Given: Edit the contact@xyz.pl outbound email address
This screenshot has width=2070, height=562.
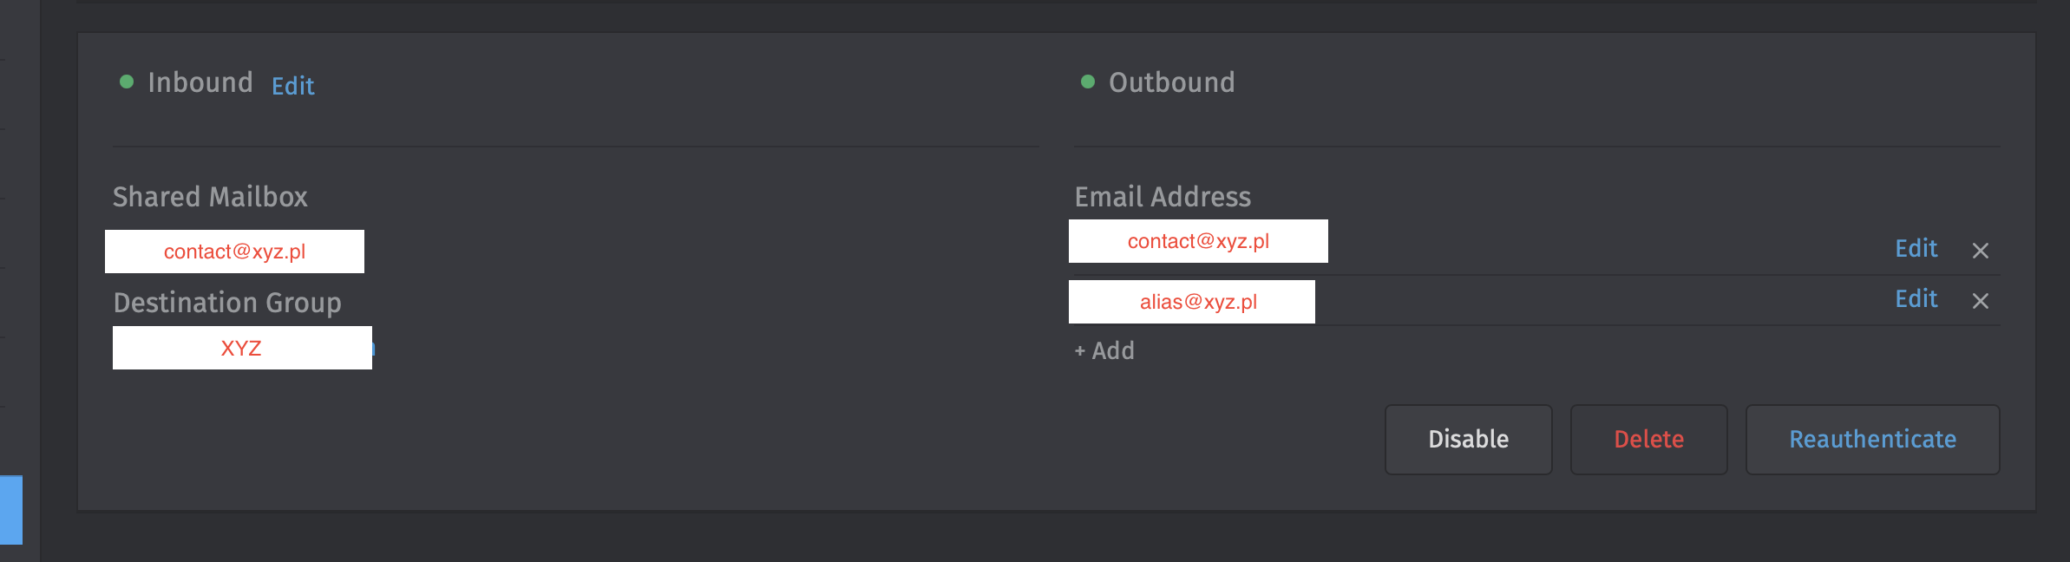Looking at the screenshot, I should [x=1916, y=249].
